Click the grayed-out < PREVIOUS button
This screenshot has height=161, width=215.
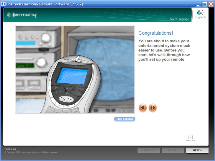149,150
